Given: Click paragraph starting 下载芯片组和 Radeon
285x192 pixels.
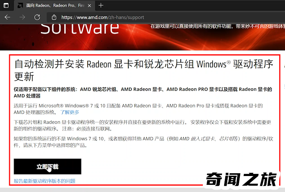Looking at the screenshot, I should pos(143,125).
